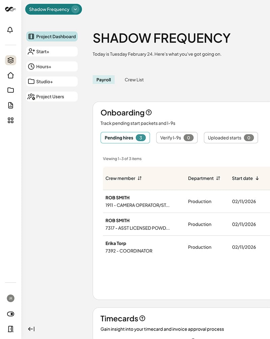
Task: Open Start+ in sidebar
Action: (x=52, y=51)
